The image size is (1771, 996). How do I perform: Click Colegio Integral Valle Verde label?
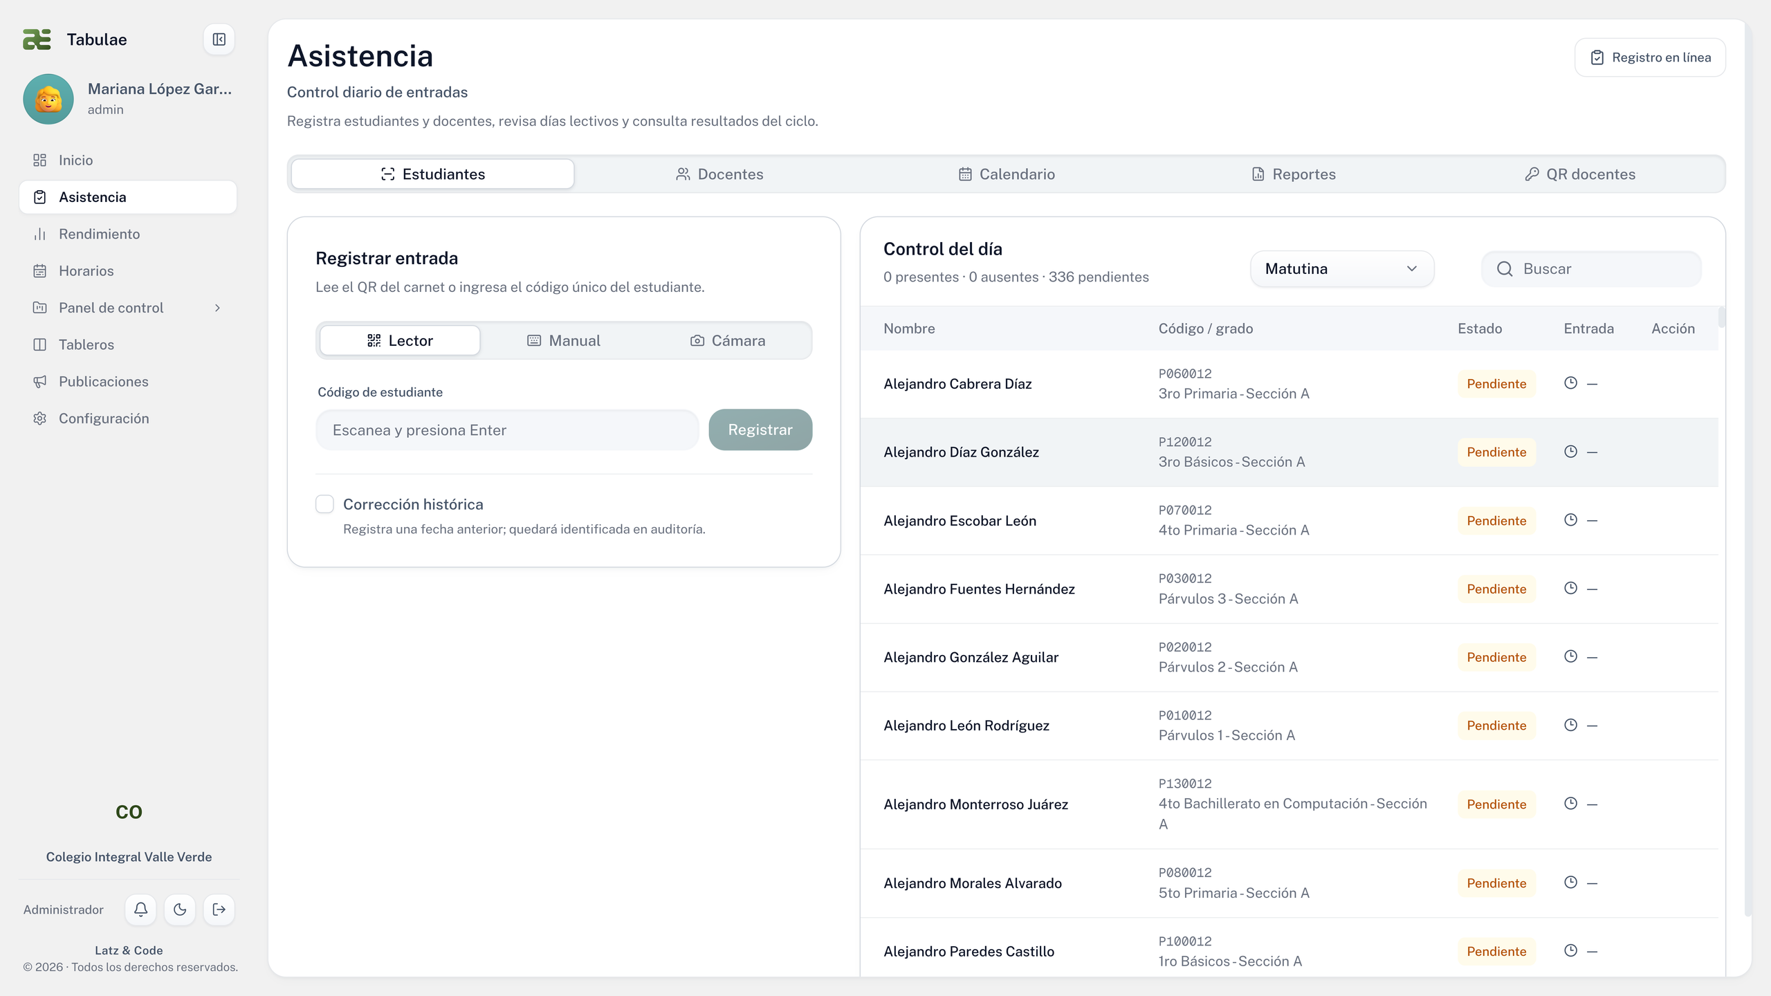[x=129, y=857]
